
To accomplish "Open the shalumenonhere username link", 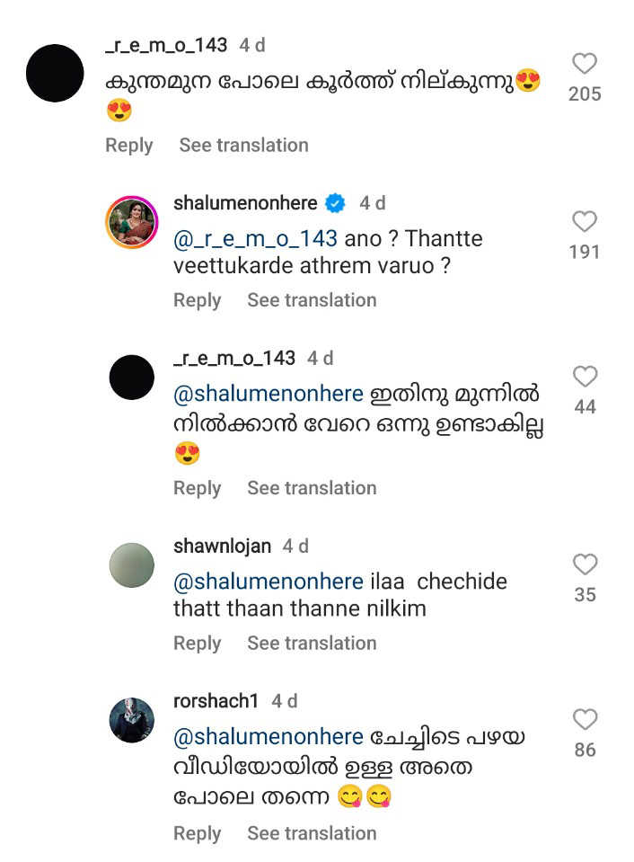I will point(244,204).
